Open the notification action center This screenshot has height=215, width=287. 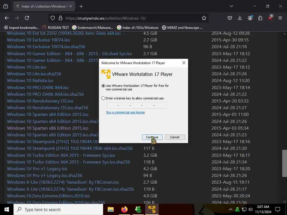coord(278,209)
